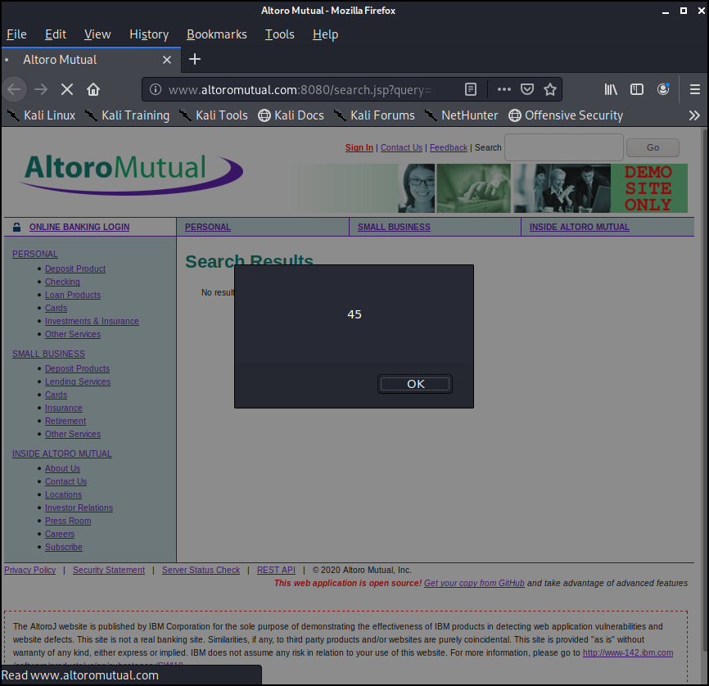
Task: Open PERSONAL tab in navigation bar
Action: [208, 227]
